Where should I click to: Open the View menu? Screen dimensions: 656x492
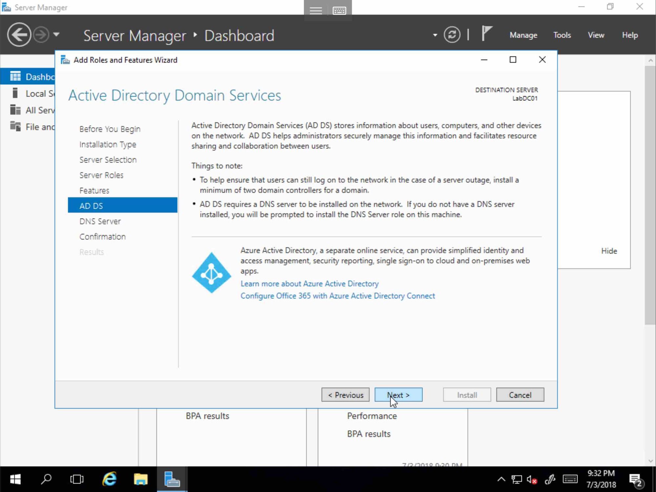pos(596,35)
